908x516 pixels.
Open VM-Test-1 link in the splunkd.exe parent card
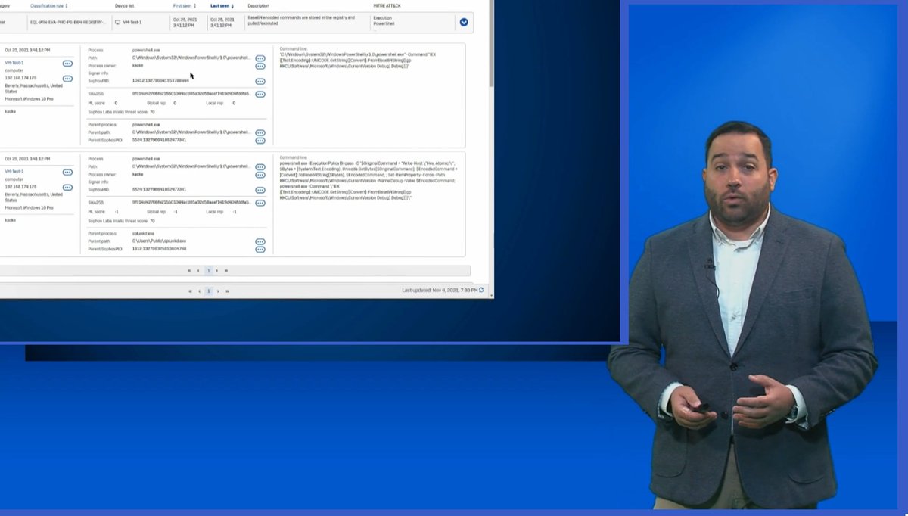coord(14,171)
